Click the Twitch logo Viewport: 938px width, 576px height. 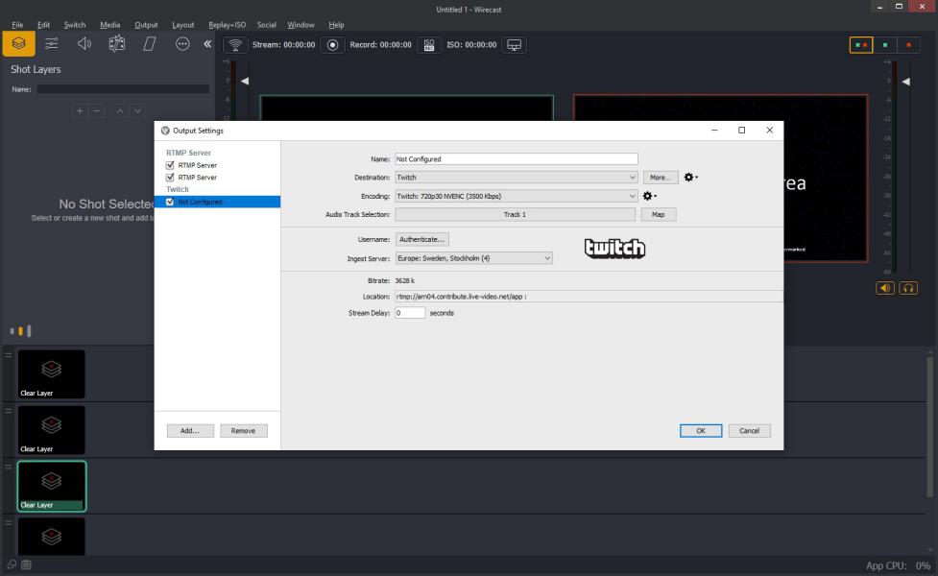615,249
